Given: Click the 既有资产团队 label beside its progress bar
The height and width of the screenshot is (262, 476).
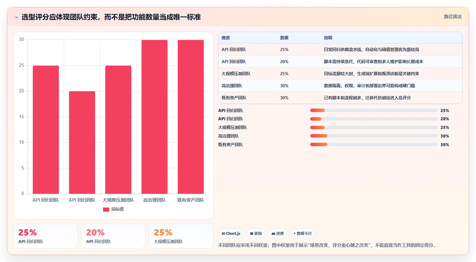Looking at the screenshot, I should [x=231, y=145].
